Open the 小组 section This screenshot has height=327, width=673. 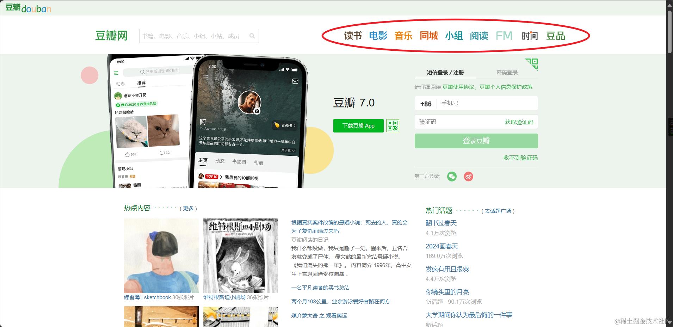pyautogui.click(x=454, y=36)
